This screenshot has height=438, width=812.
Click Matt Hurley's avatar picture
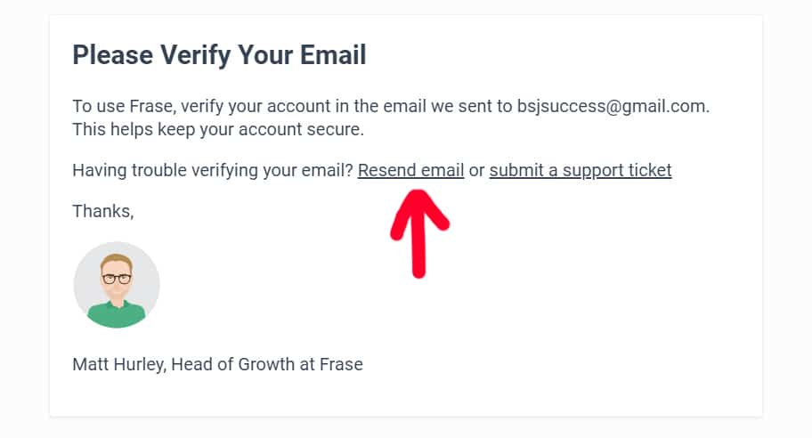coord(117,285)
